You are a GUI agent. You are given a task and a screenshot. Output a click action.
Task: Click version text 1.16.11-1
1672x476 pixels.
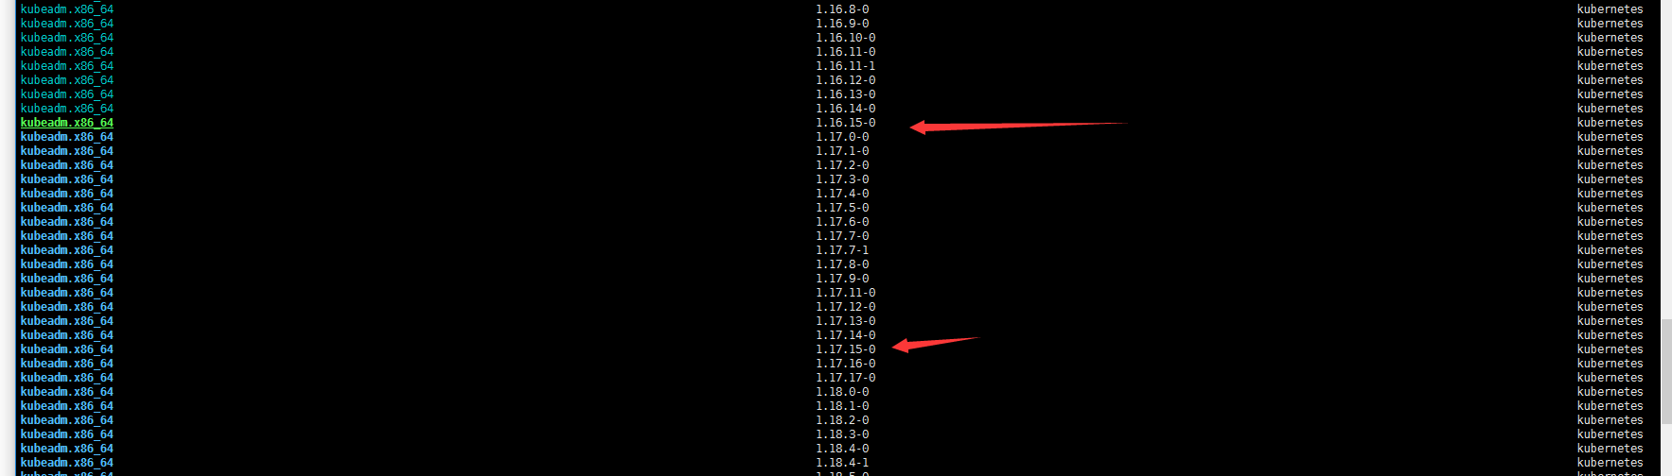846,66
